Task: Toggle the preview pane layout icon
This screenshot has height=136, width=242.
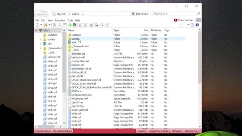Action: point(192,25)
